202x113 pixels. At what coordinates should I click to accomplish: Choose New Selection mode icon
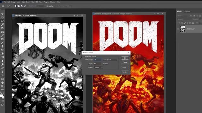(15, 6)
